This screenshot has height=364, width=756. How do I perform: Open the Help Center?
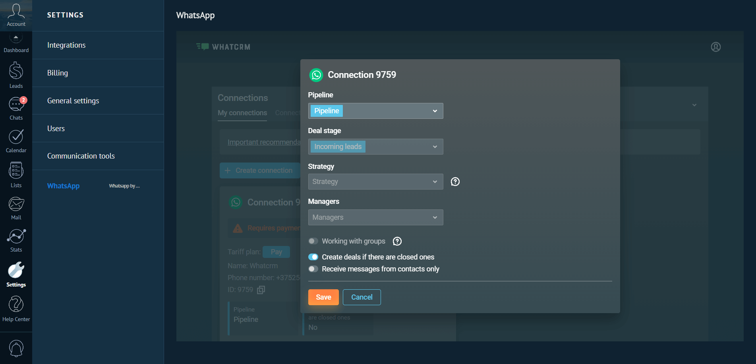click(16, 309)
